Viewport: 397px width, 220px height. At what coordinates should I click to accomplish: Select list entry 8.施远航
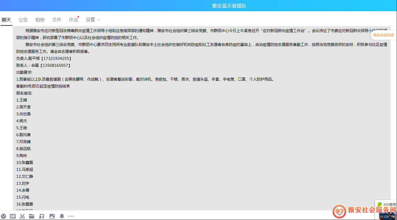click(x=23, y=149)
